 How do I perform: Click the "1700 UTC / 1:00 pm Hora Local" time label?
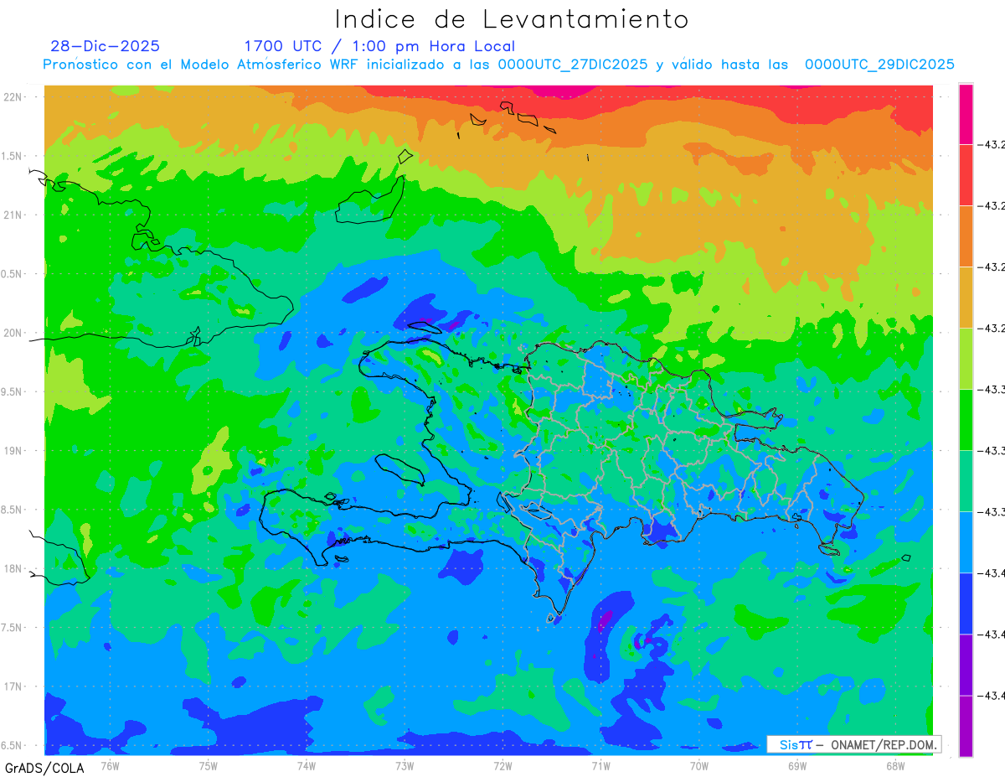(x=379, y=47)
